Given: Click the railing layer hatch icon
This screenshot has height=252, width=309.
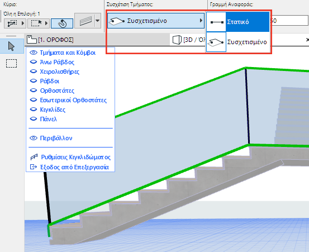Looking at the screenshot, I should point(85,21).
